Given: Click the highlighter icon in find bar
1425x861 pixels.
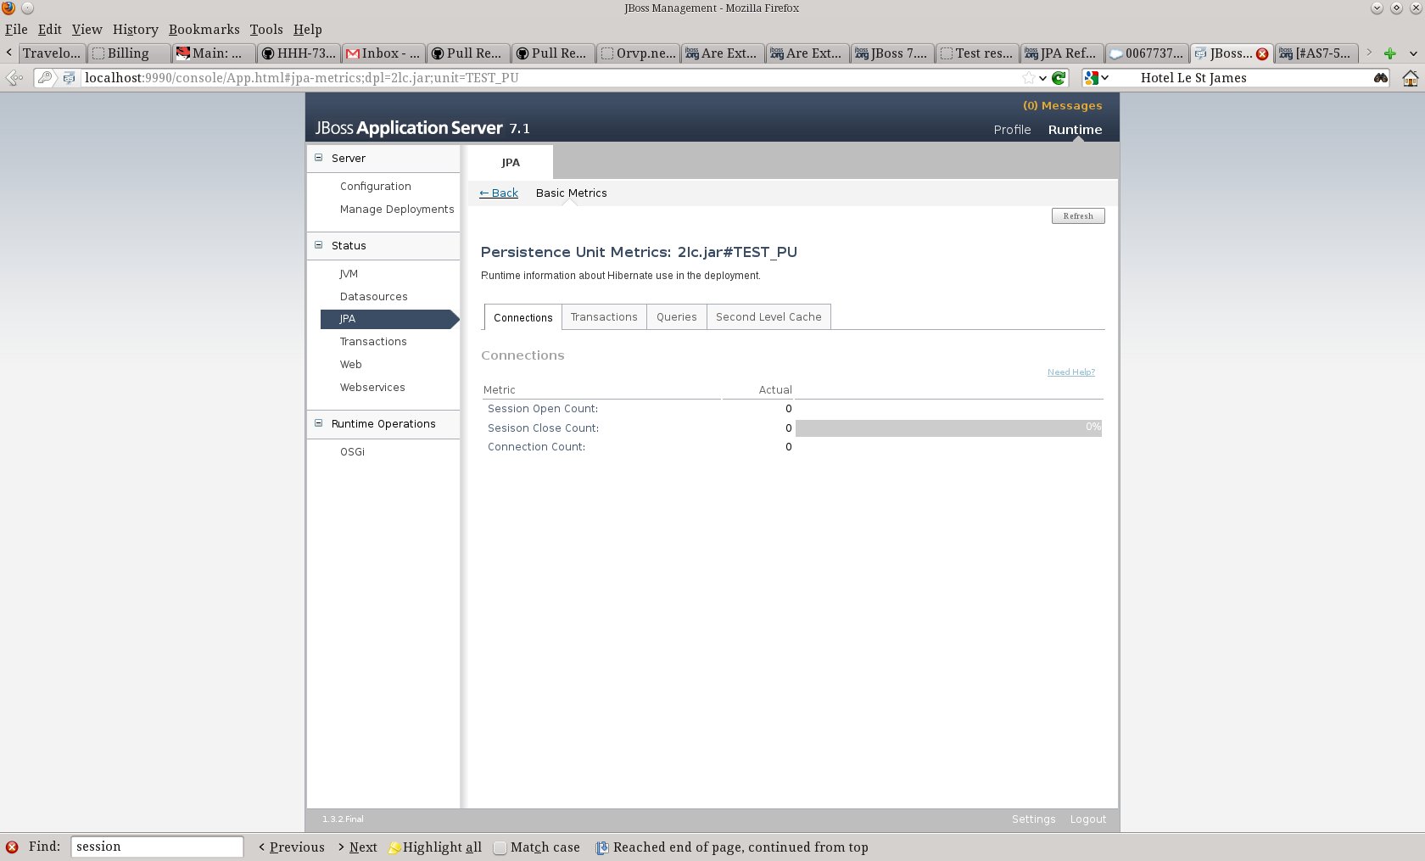Looking at the screenshot, I should [x=394, y=847].
